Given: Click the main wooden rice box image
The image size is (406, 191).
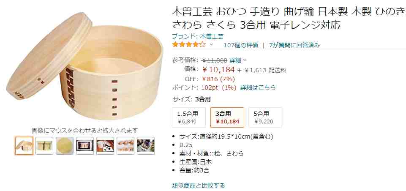Looking at the screenshot, I should point(84,66).
